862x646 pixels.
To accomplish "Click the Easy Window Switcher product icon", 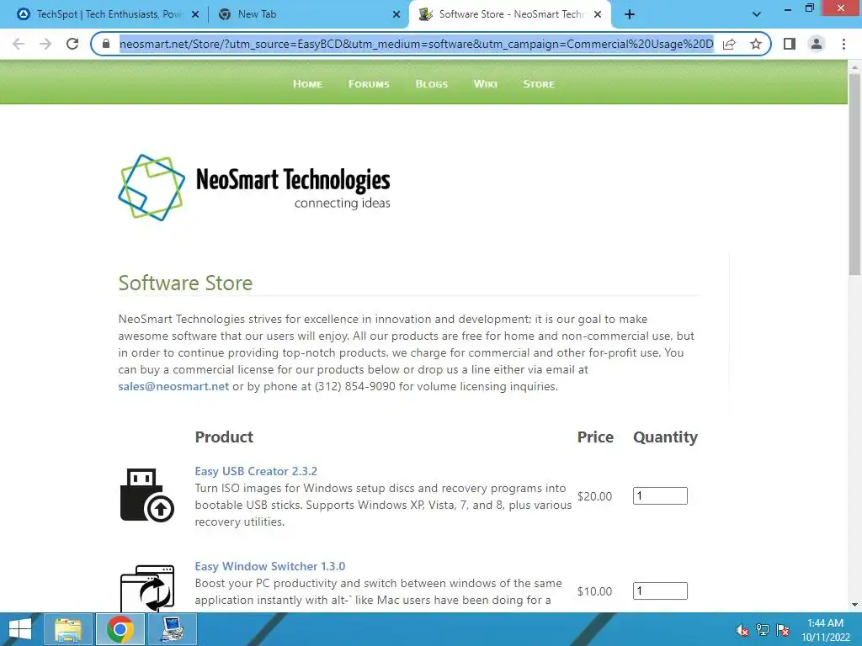I will pos(147,588).
